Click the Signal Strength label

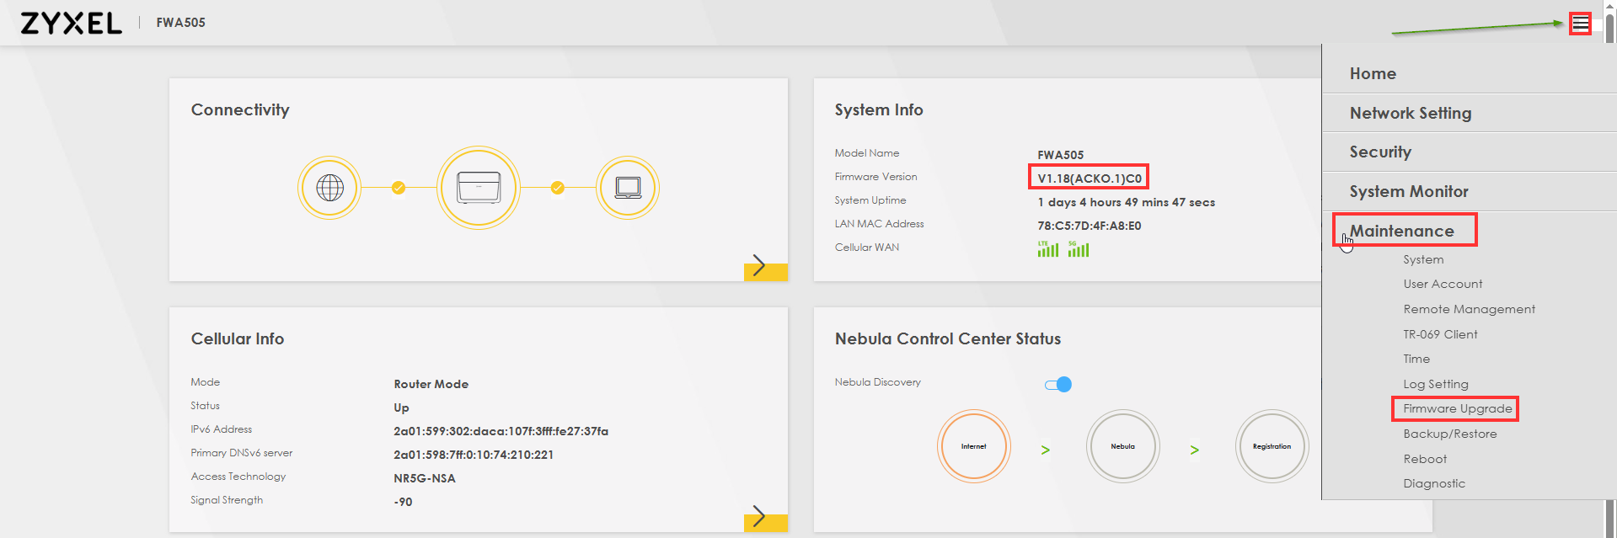pos(227,500)
